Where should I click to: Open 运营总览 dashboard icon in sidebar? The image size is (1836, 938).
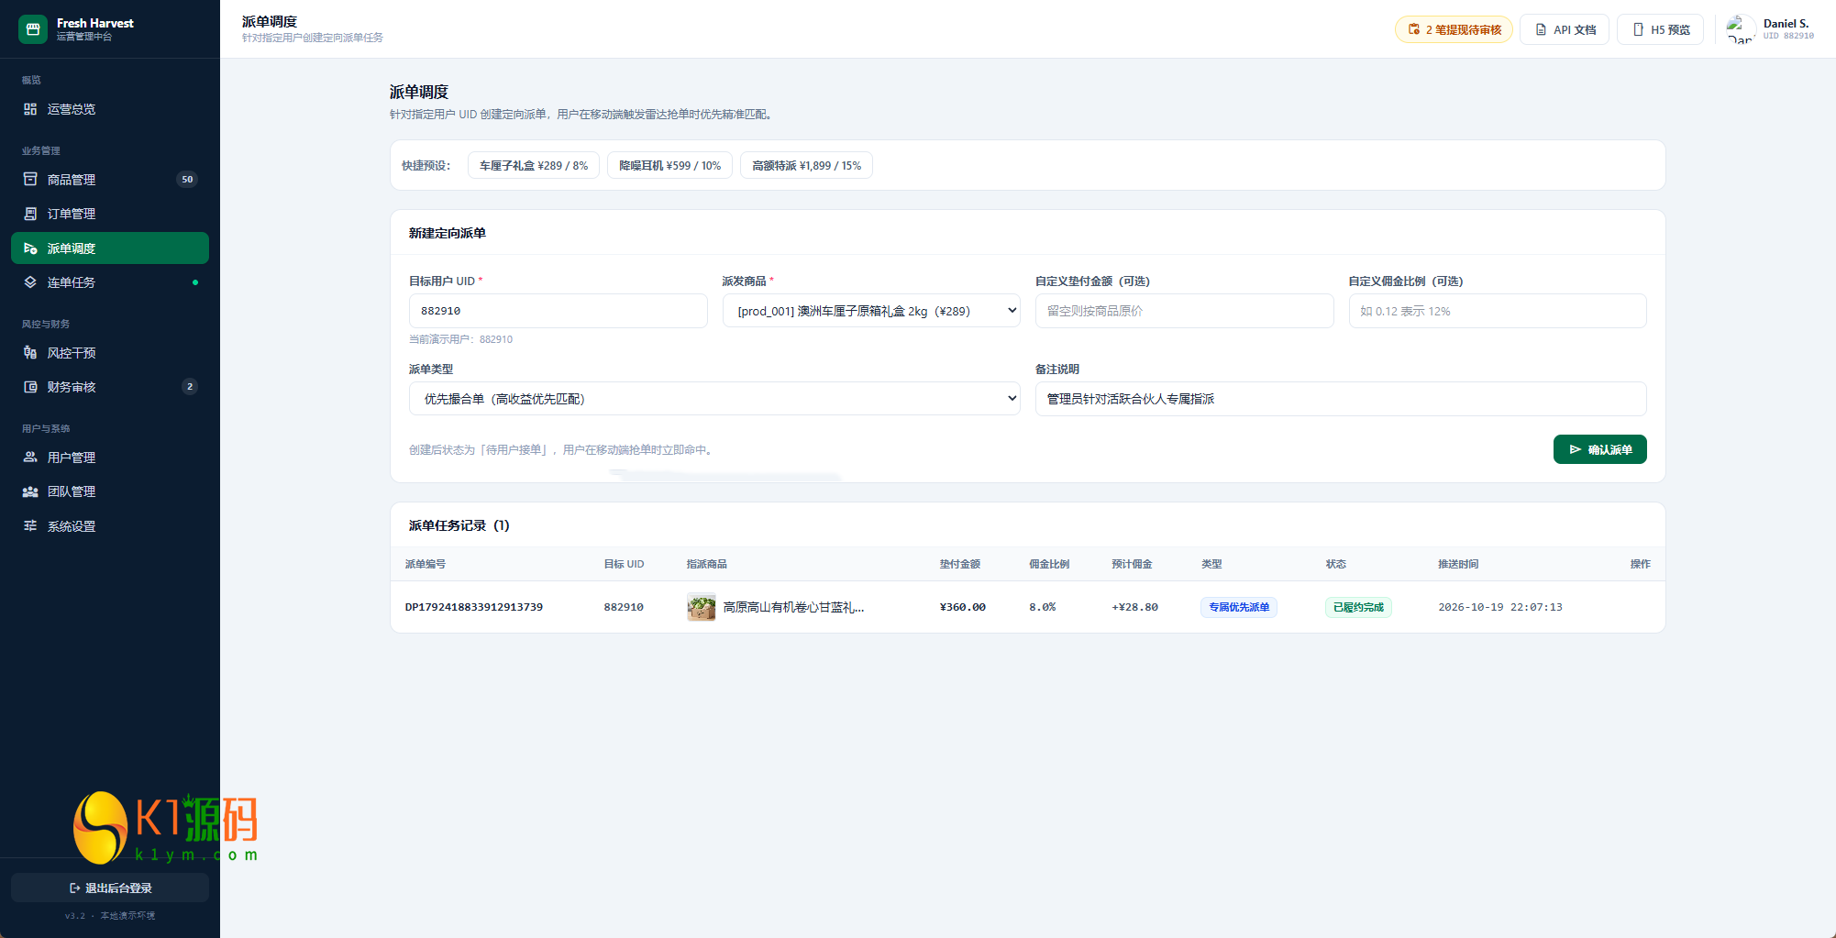coord(30,109)
